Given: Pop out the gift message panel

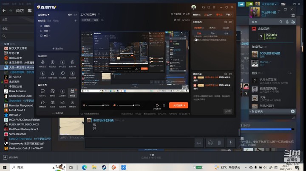Looking at the screenshot, I should click(230, 22).
